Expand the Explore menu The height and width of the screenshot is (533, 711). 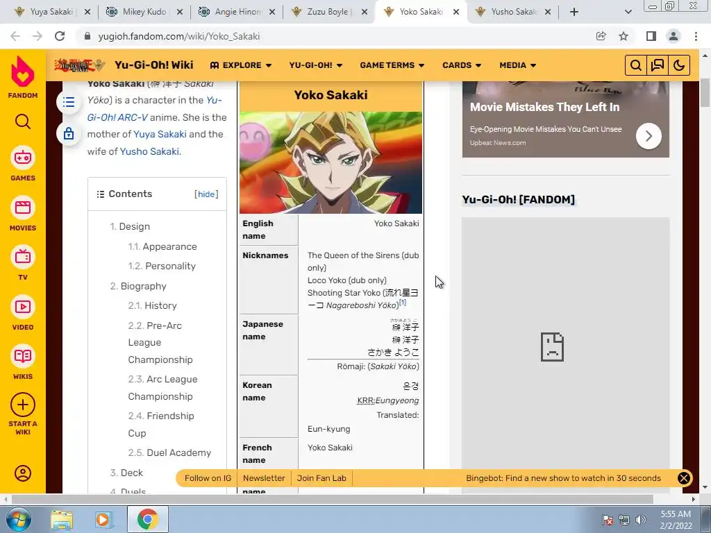pyautogui.click(x=241, y=65)
